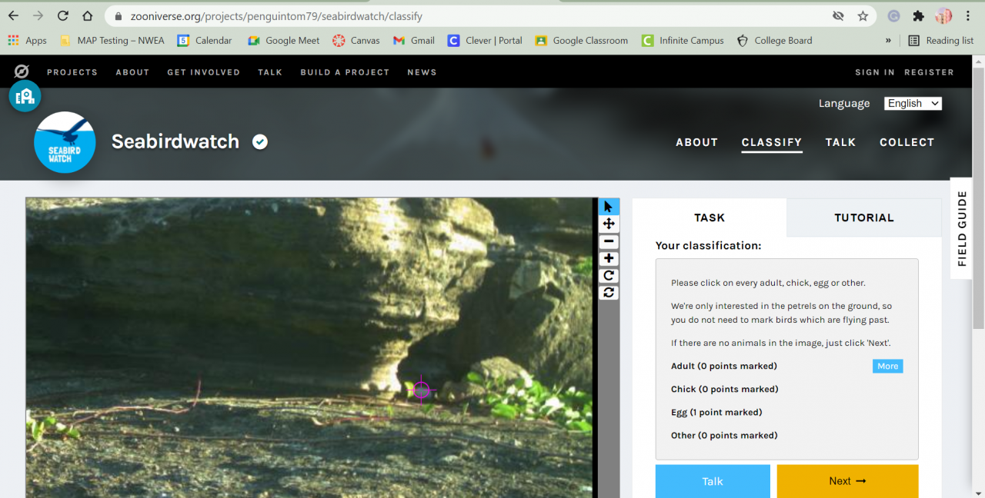Open Talk in Zooniverse top nav
This screenshot has width=985, height=498.
coord(270,72)
